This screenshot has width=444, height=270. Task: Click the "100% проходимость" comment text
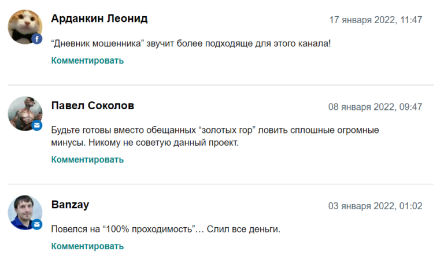165,230
